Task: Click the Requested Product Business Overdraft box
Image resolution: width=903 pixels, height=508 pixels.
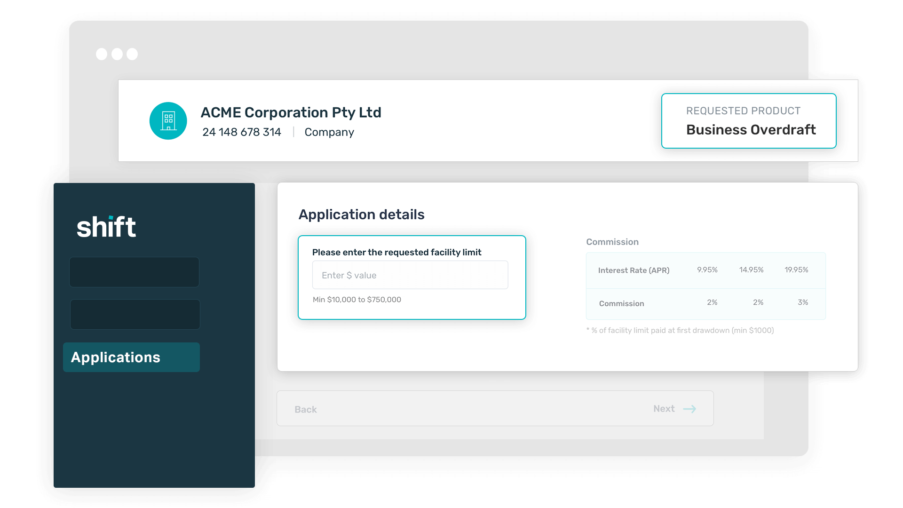Action: click(748, 121)
